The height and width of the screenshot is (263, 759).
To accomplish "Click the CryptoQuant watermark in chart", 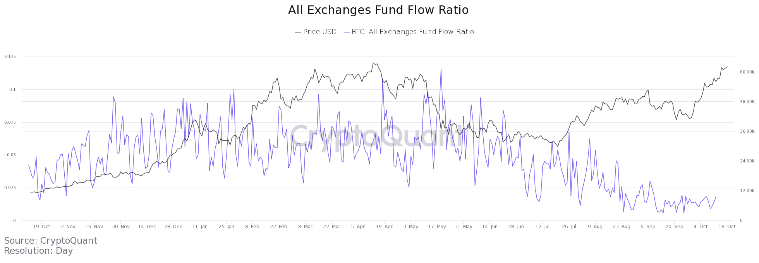I will pyautogui.click(x=376, y=136).
